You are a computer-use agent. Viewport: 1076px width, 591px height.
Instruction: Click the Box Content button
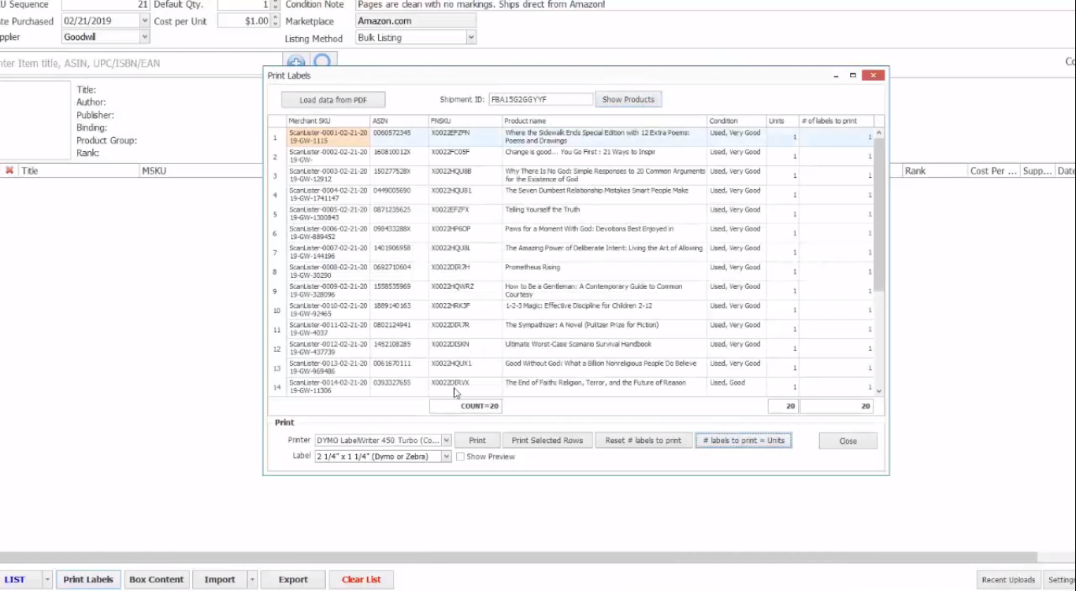[x=156, y=580]
